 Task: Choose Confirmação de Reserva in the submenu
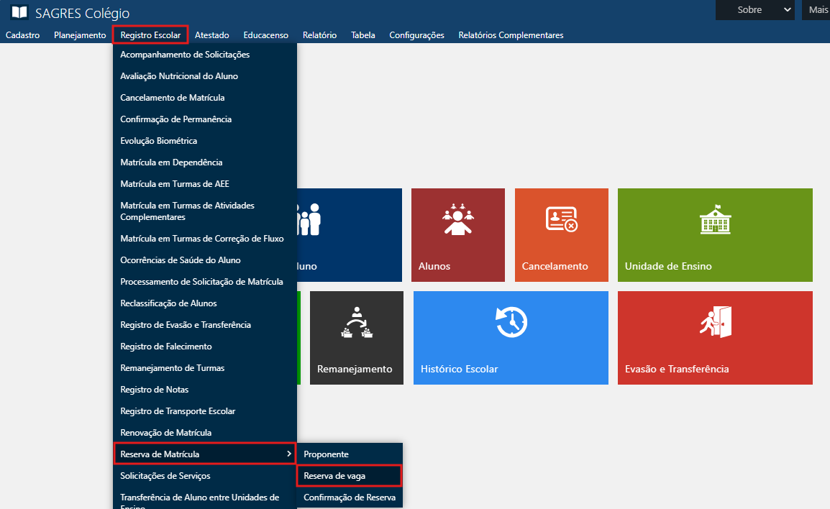[350, 497]
